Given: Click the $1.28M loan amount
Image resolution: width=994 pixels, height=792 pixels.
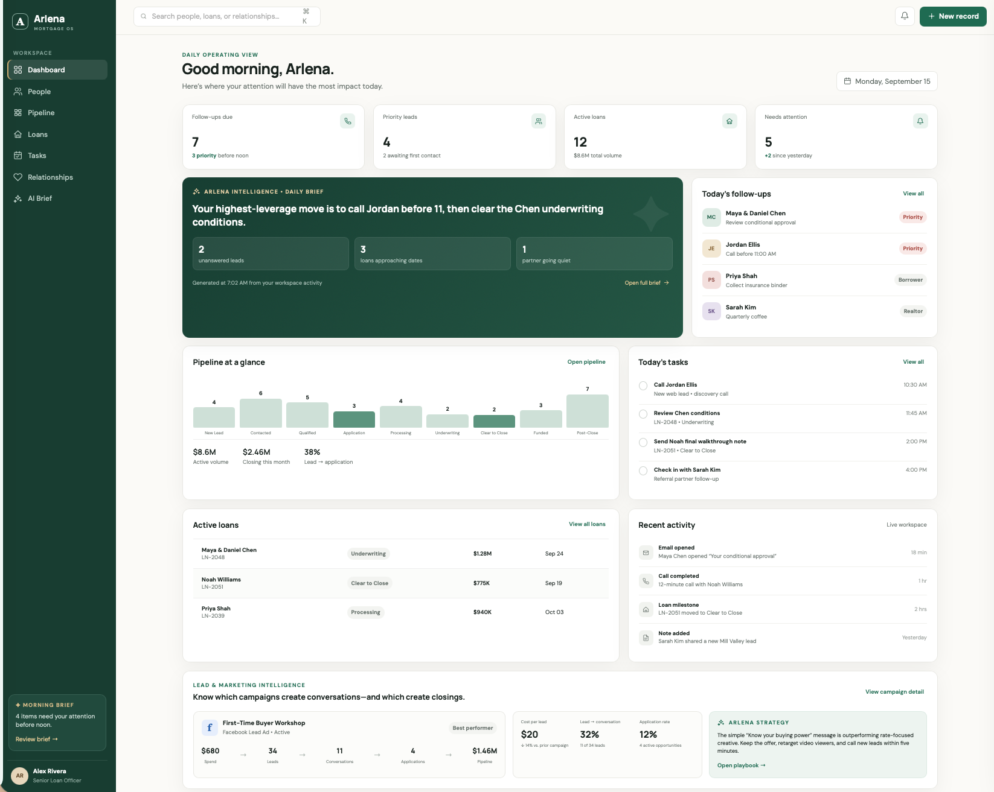Looking at the screenshot, I should 483,554.
